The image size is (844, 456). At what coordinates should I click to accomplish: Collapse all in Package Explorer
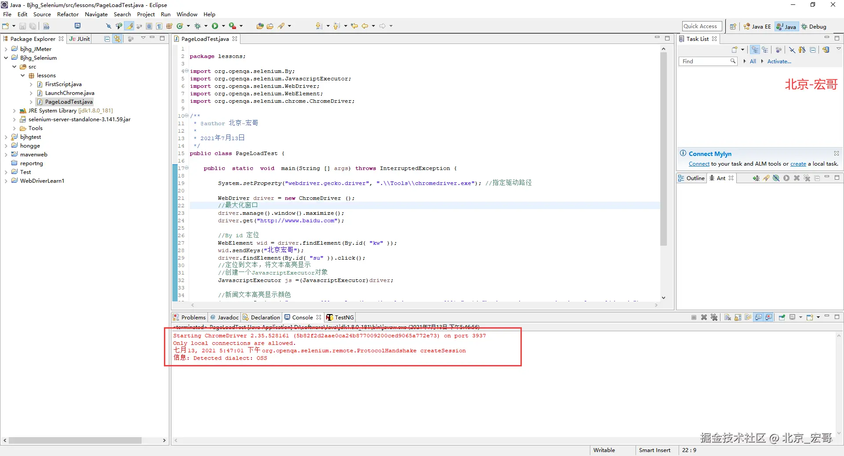tap(107, 39)
